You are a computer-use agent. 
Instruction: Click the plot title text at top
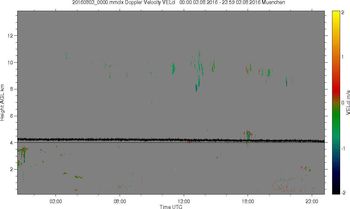[x=179, y=2]
